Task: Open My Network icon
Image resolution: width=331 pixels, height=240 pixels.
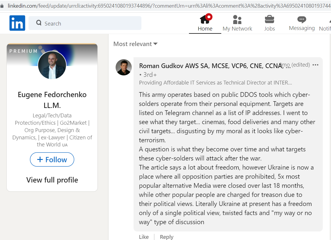Action: point(237,20)
